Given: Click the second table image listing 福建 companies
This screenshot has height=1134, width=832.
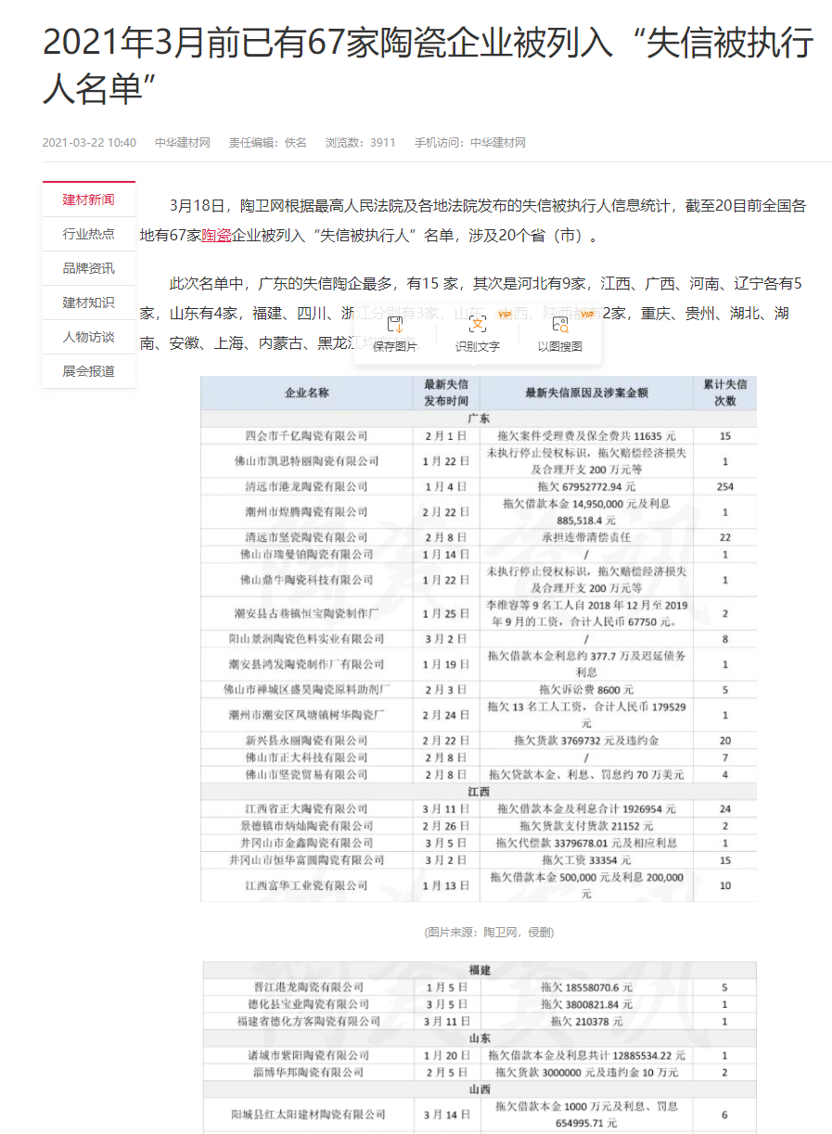Looking at the screenshot, I should point(479,1047).
